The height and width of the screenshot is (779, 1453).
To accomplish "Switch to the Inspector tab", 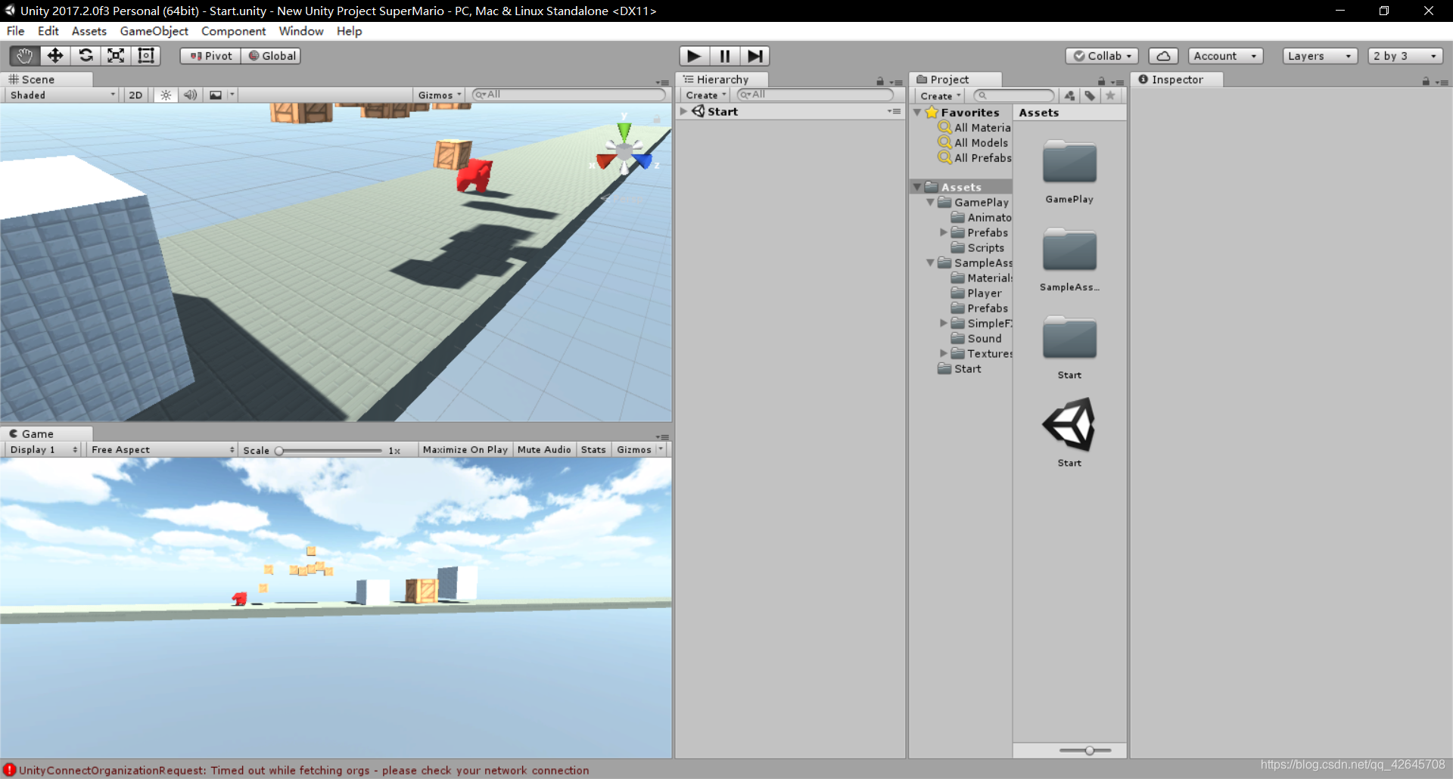I will tap(1176, 79).
